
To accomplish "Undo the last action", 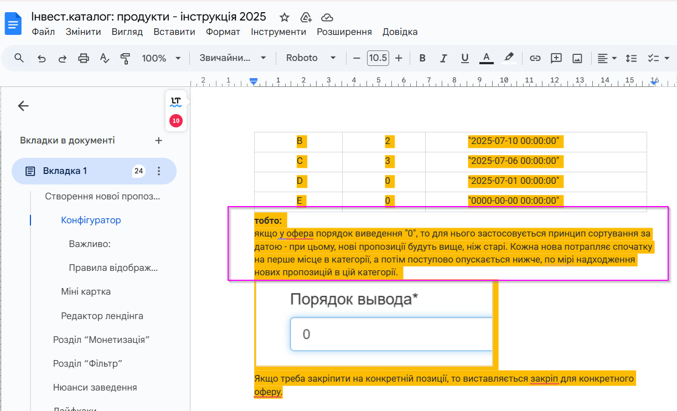I will (42, 58).
